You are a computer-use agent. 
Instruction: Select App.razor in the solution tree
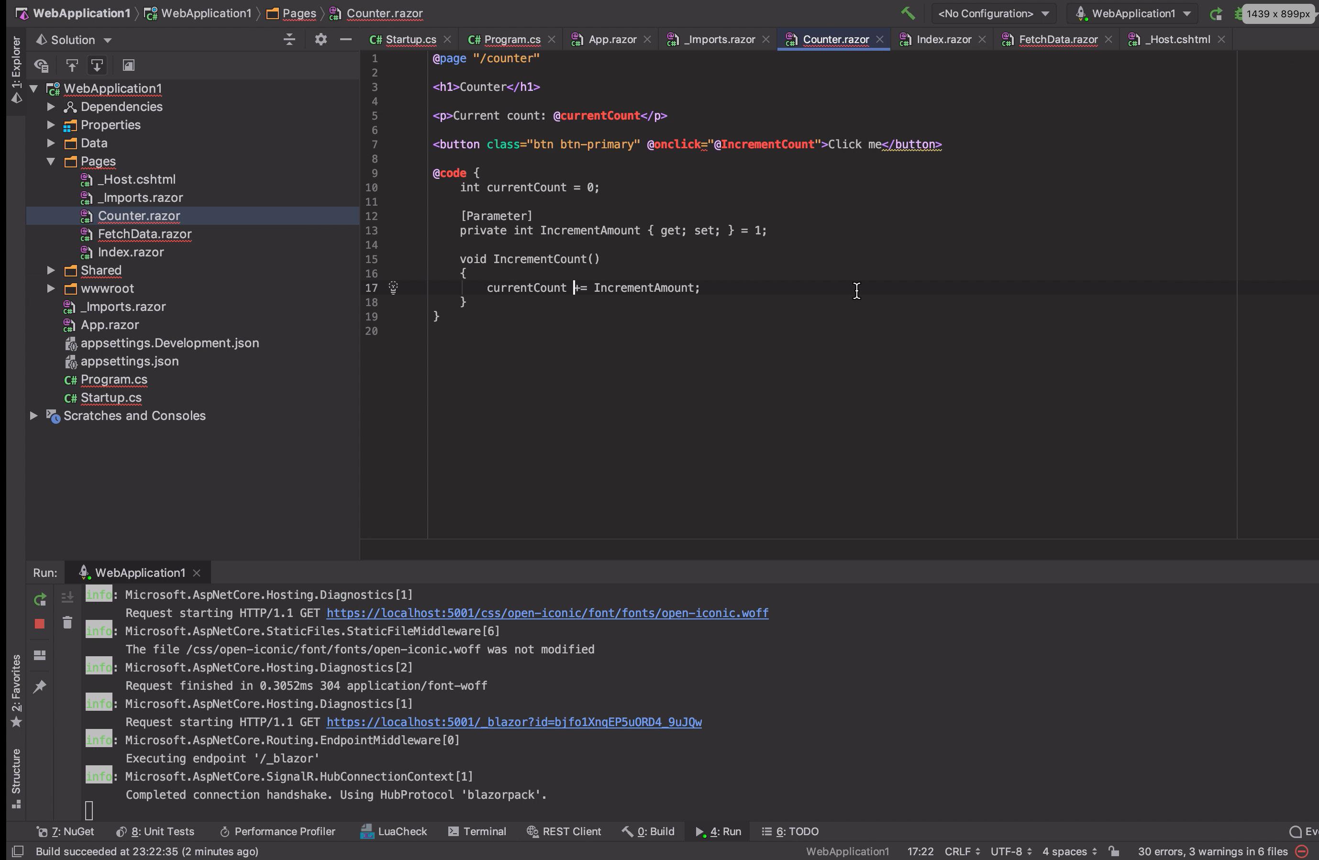point(110,325)
